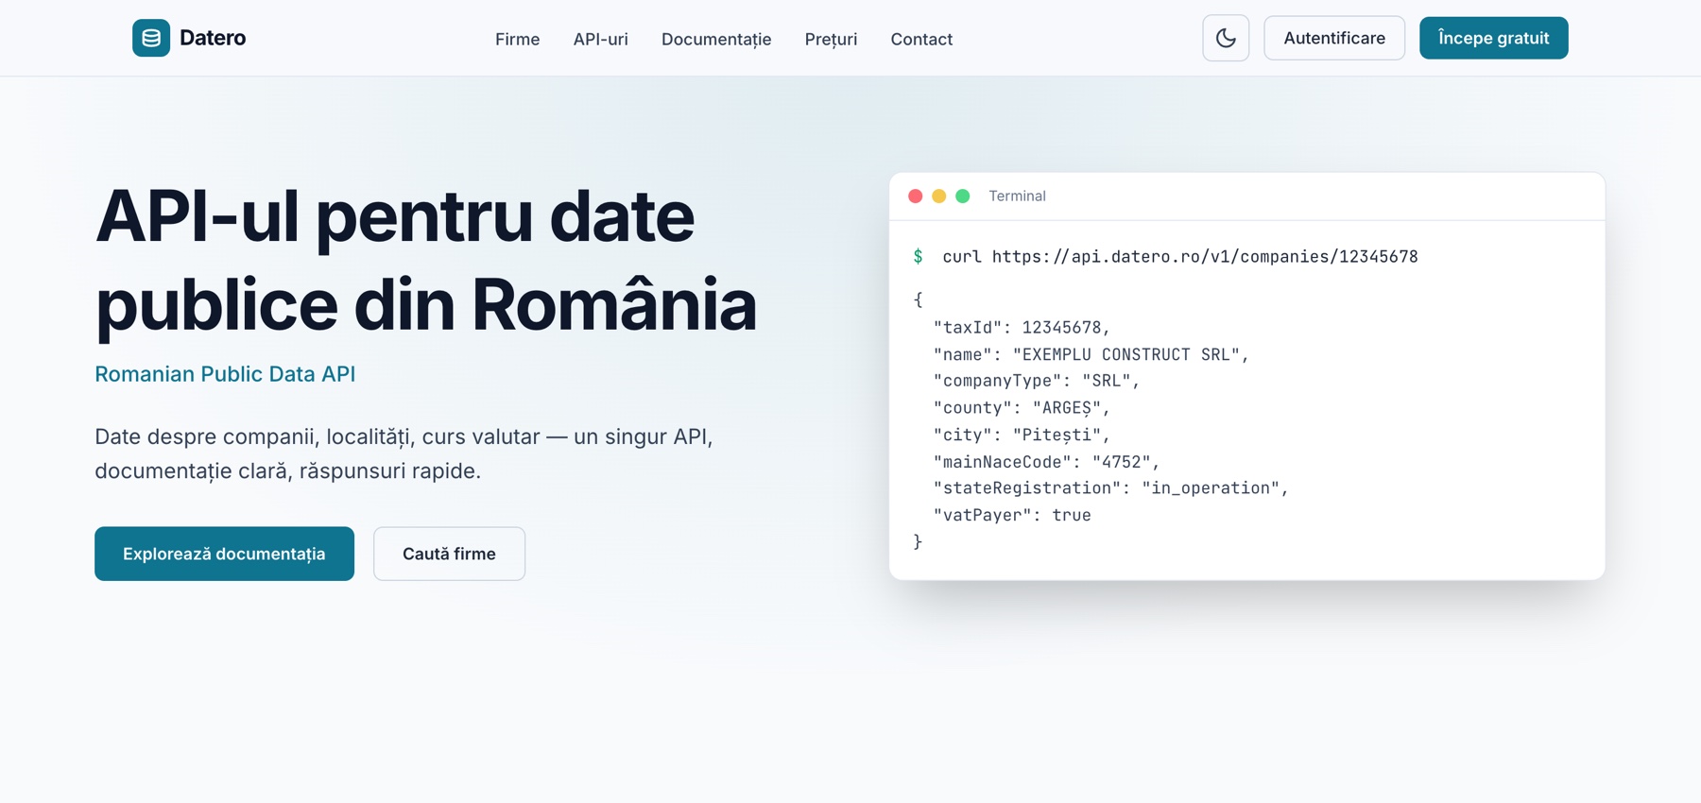Click the 'Romanian Public Data API' subtitle

(x=225, y=374)
